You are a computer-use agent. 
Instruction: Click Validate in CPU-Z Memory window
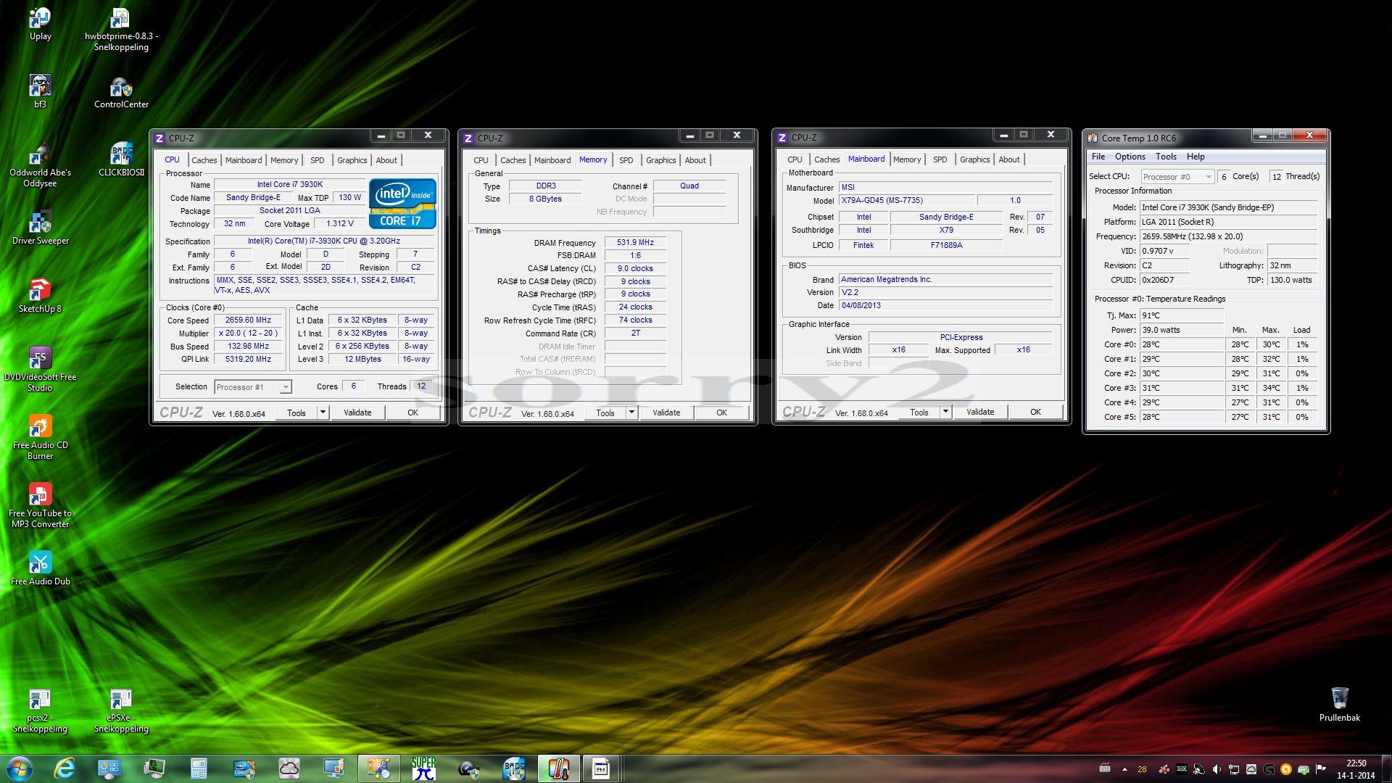tap(666, 413)
